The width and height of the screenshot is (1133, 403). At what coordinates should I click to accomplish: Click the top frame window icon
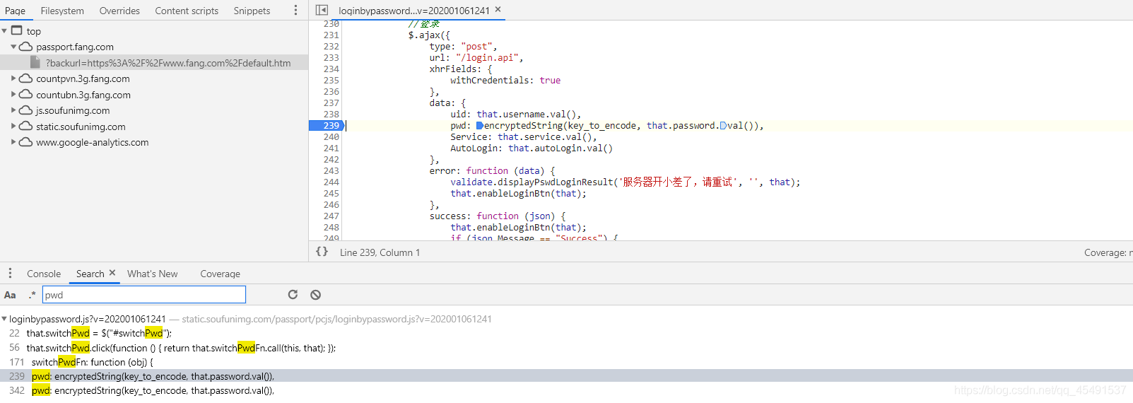point(17,30)
